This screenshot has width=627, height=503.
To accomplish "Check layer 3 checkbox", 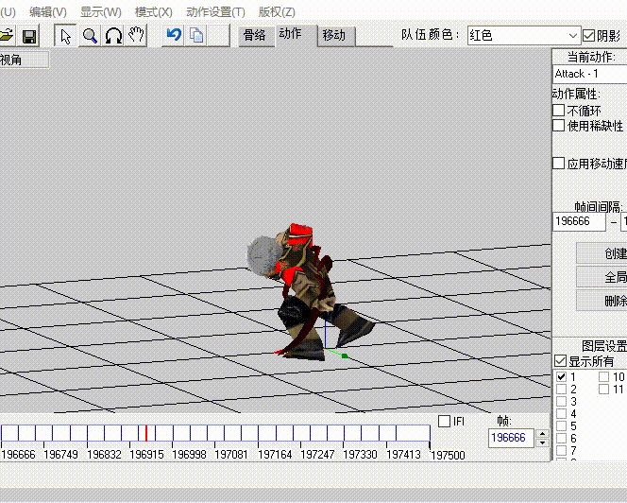I will click(x=562, y=401).
